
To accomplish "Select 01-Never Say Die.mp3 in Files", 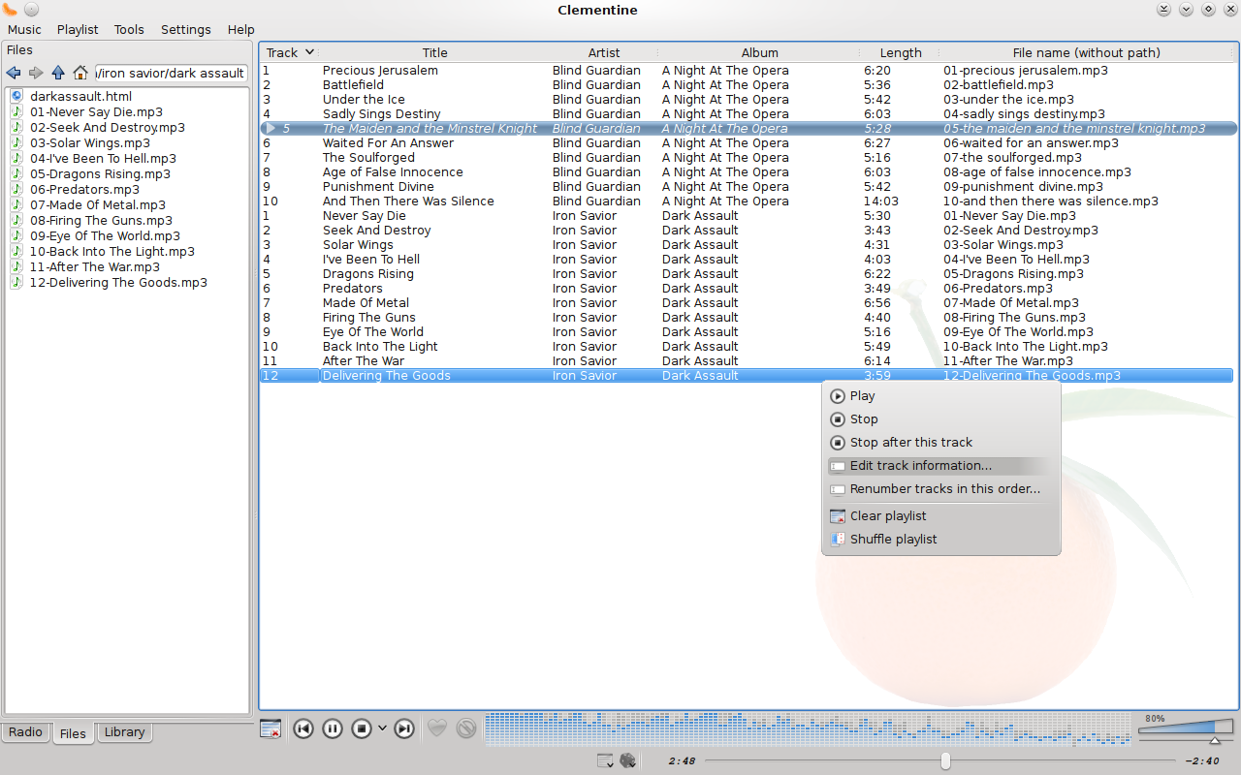I will 96,112.
